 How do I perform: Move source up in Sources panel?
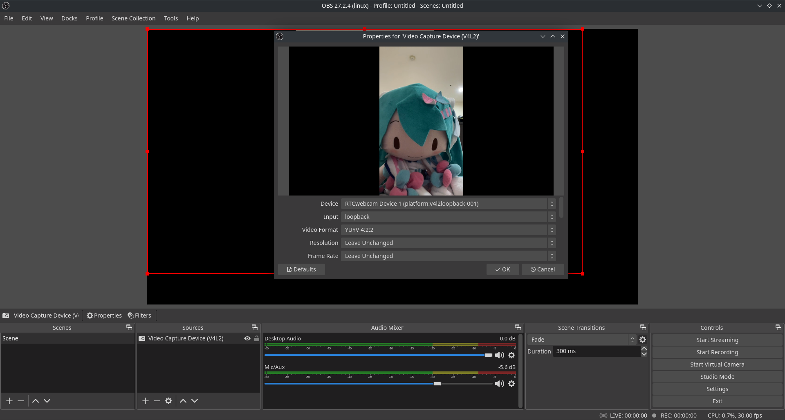(183, 401)
